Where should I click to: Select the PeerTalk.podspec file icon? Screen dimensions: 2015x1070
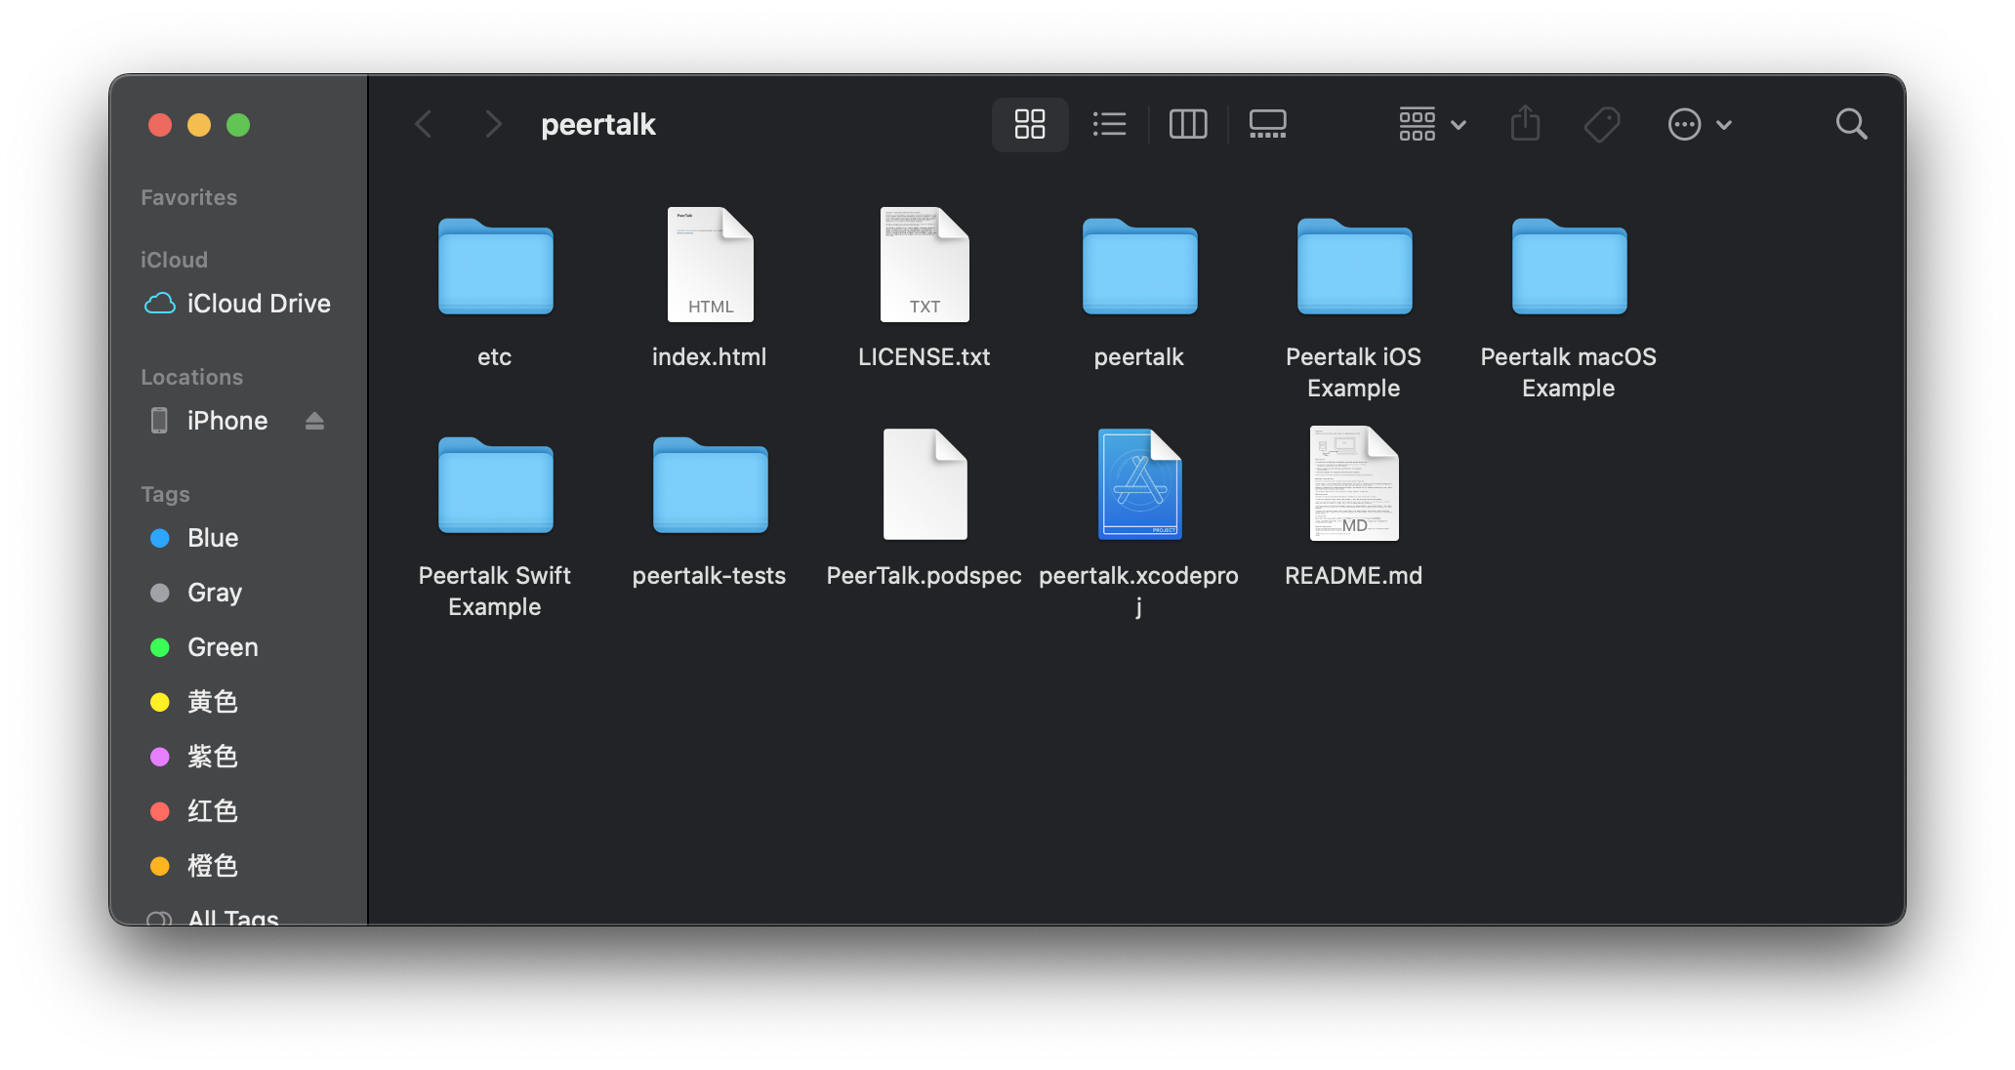(x=925, y=484)
